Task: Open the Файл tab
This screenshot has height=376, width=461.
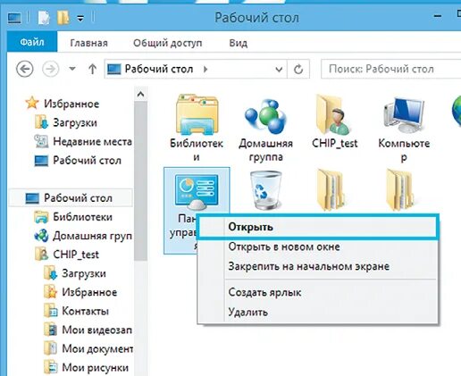Action: tap(32, 42)
